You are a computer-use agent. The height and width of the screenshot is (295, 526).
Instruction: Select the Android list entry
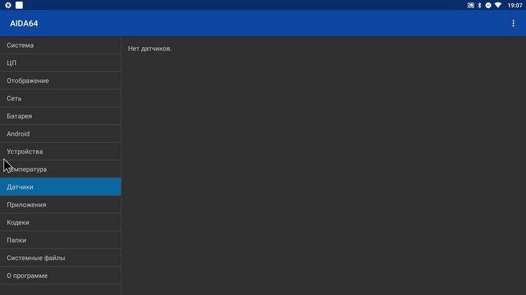pyautogui.click(x=60, y=133)
